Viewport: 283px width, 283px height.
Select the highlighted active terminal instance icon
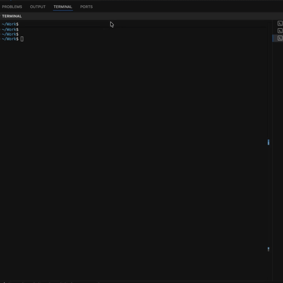point(280,38)
